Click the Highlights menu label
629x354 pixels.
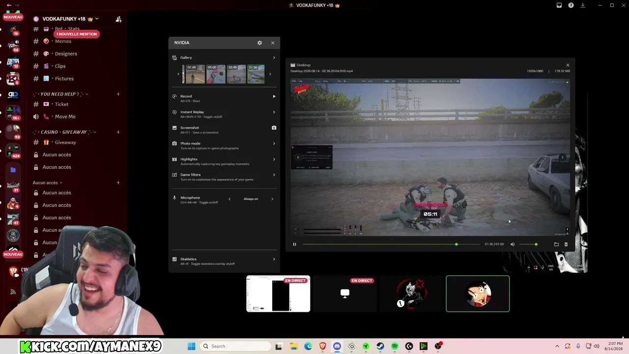coord(189,159)
